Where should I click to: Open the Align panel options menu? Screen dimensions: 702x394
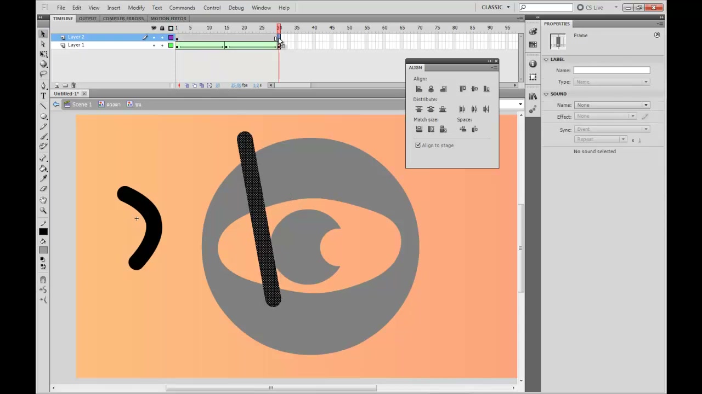tap(494, 67)
